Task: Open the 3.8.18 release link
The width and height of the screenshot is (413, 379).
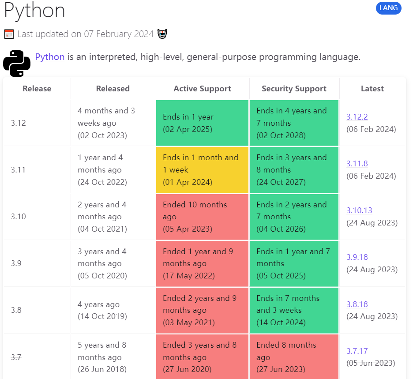Action: [357, 304]
